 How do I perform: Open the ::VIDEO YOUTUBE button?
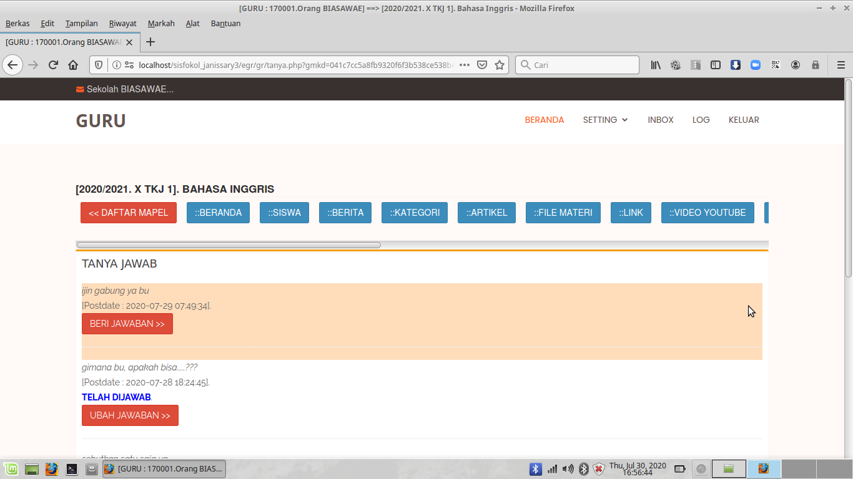708,213
